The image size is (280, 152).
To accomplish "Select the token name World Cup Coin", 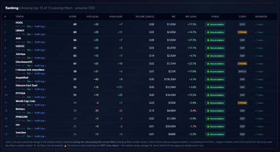I will 26,101.
